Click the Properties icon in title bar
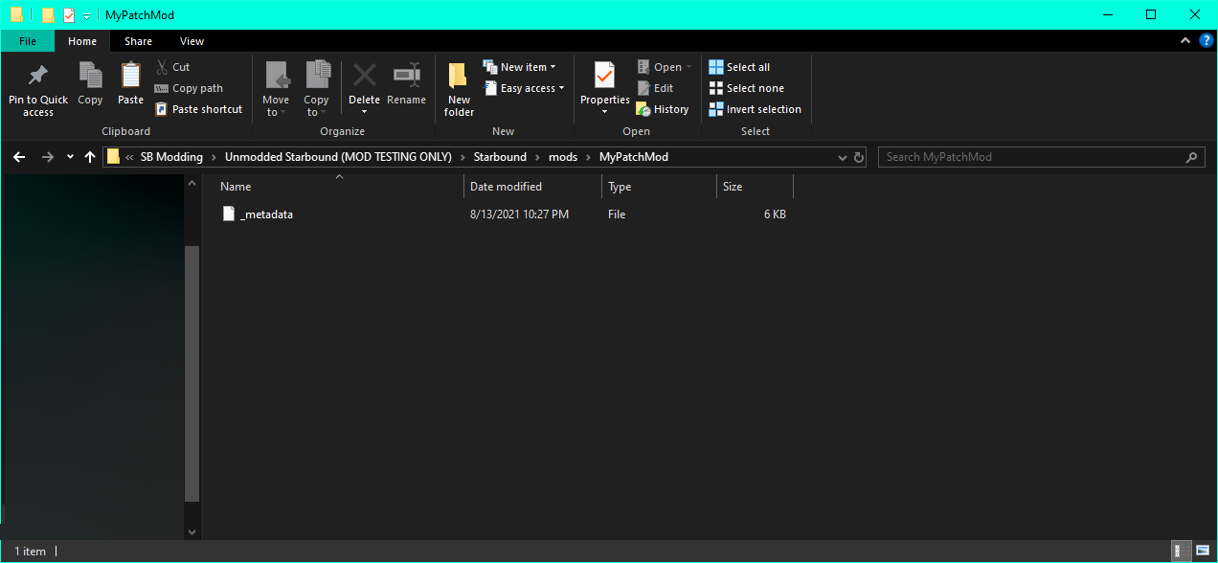The image size is (1218, 563). [x=68, y=15]
